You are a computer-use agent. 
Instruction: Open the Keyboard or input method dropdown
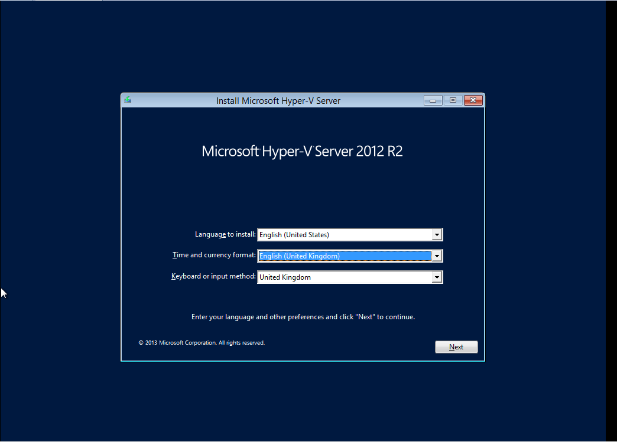tap(437, 277)
